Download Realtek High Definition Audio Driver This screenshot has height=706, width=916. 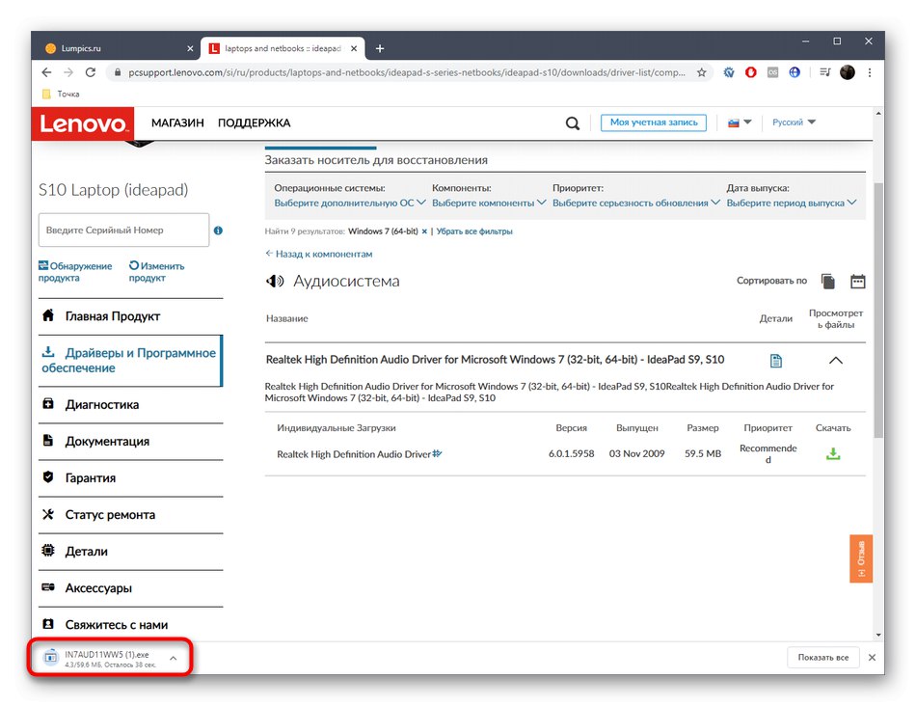[833, 453]
